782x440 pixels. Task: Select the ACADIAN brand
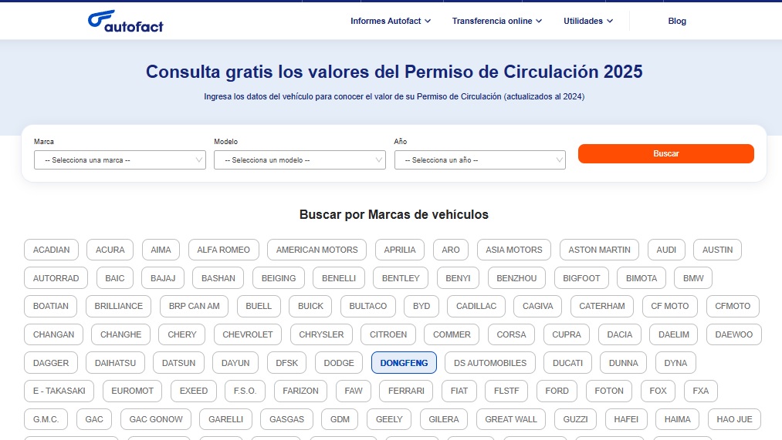52,250
